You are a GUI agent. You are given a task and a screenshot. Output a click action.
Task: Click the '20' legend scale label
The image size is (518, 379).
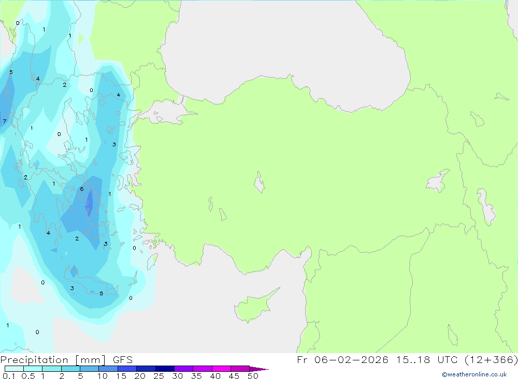140,376
